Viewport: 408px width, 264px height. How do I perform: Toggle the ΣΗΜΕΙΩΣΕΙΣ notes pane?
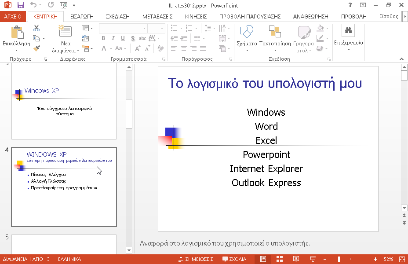click(196, 259)
